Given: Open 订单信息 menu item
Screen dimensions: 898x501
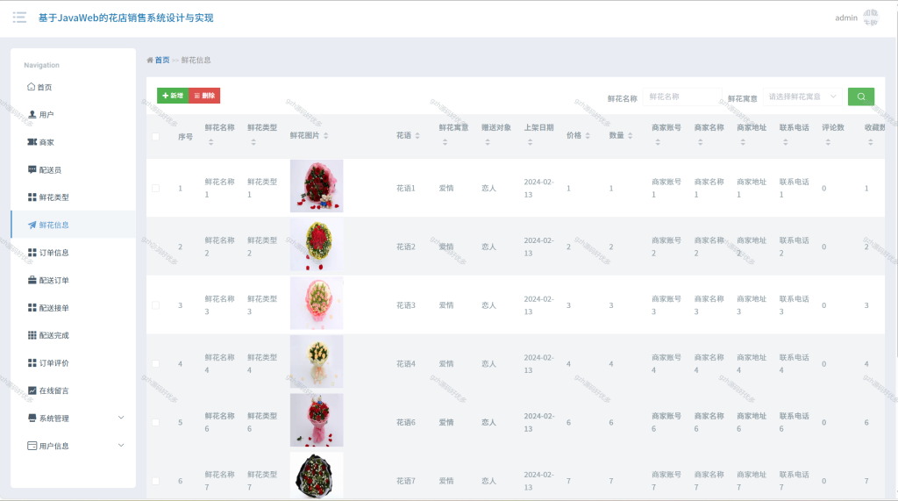Looking at the screenshot, I should [74, 252].
